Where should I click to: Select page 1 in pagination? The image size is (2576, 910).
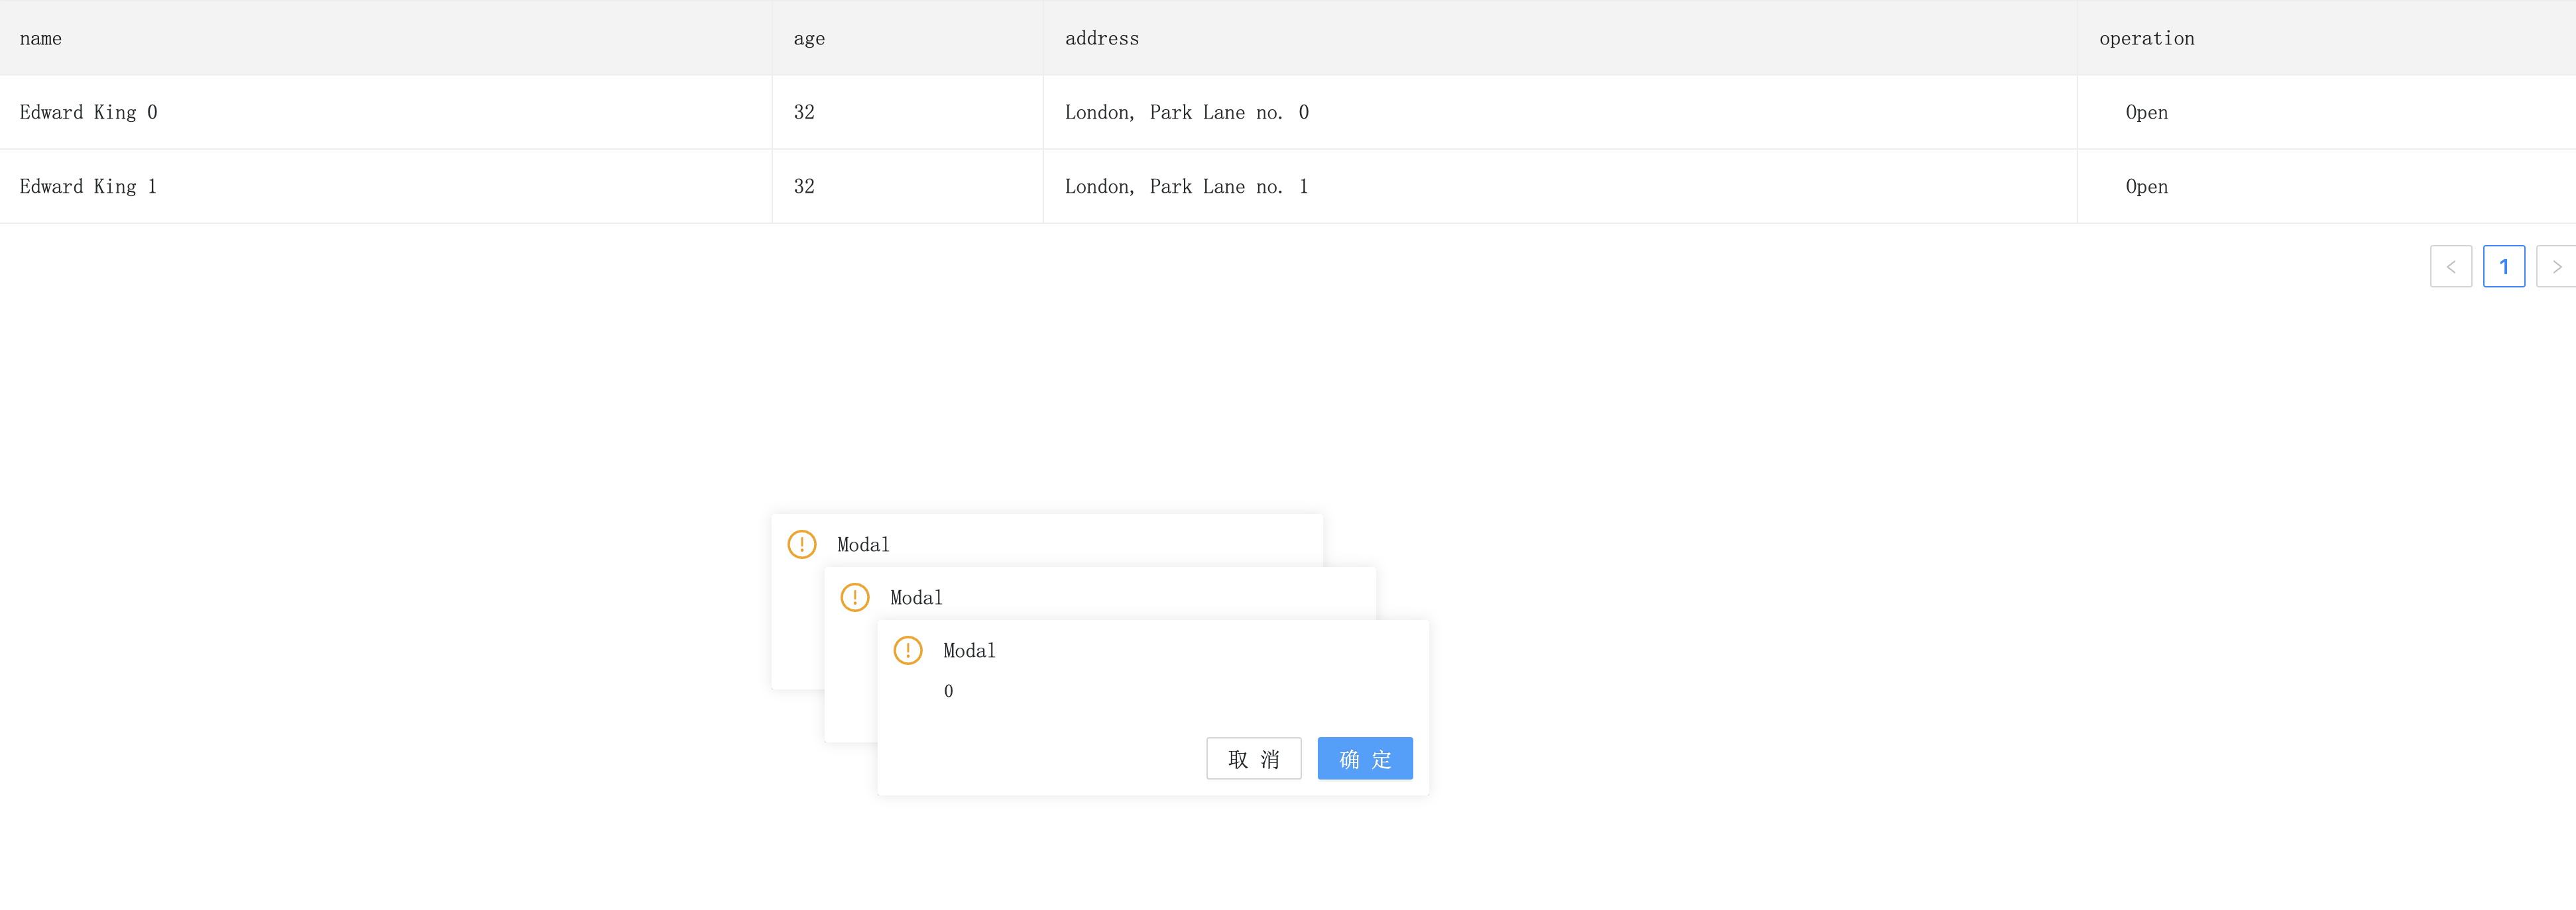click(2503, 267)
